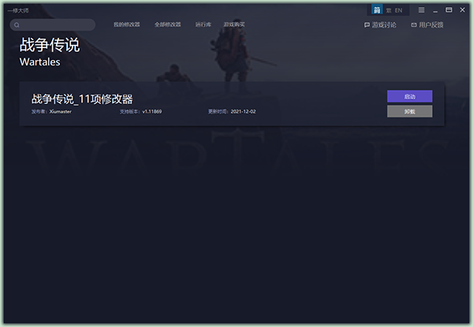Go to the 游戏购买 tab
Viewport: 473px width, 327px height.
tap(234, 24)
